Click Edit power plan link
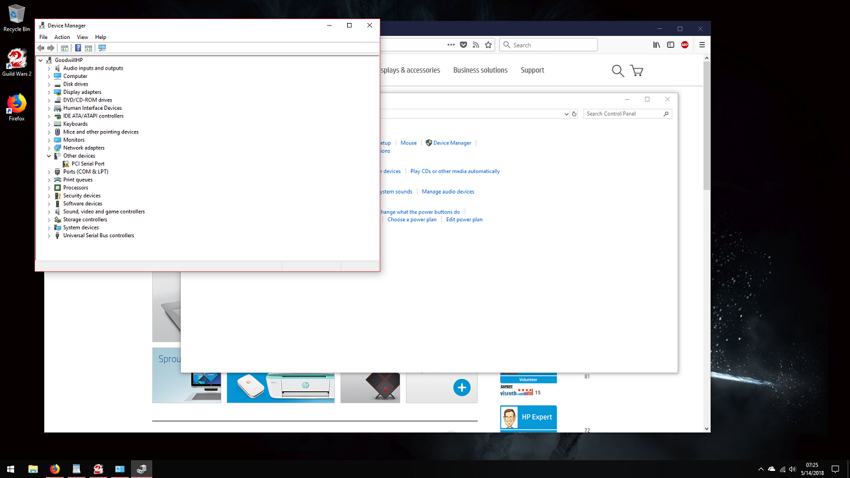The image size is (850, 478). coord(465,220)
